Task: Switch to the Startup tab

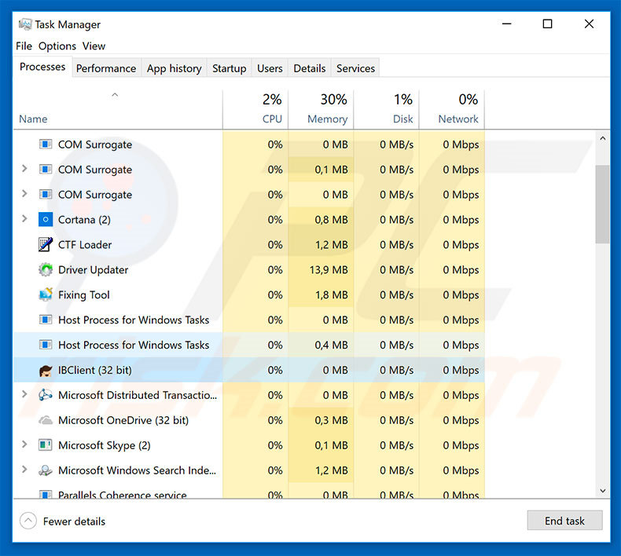Action: 230,68
